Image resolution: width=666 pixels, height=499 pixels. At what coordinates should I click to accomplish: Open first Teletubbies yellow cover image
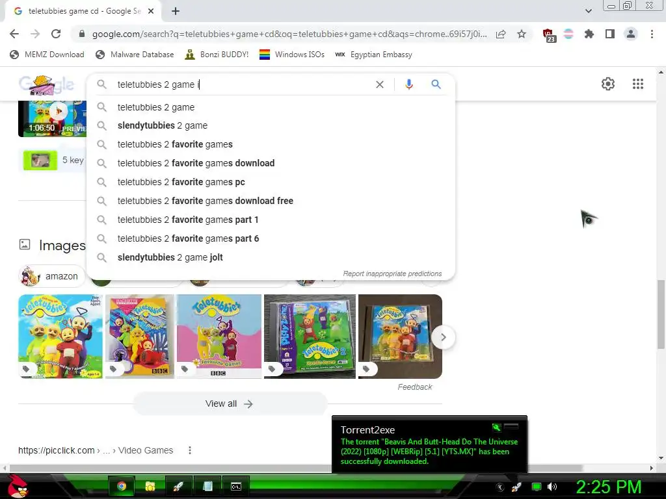[x=60, y=336]
